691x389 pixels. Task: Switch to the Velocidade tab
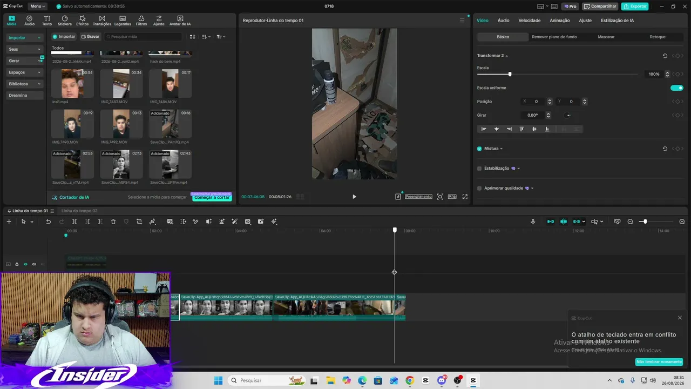[x=529, y=21]
